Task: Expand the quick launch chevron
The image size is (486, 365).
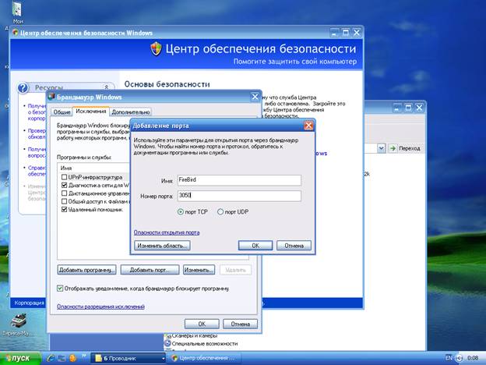Action: [84, 356]
